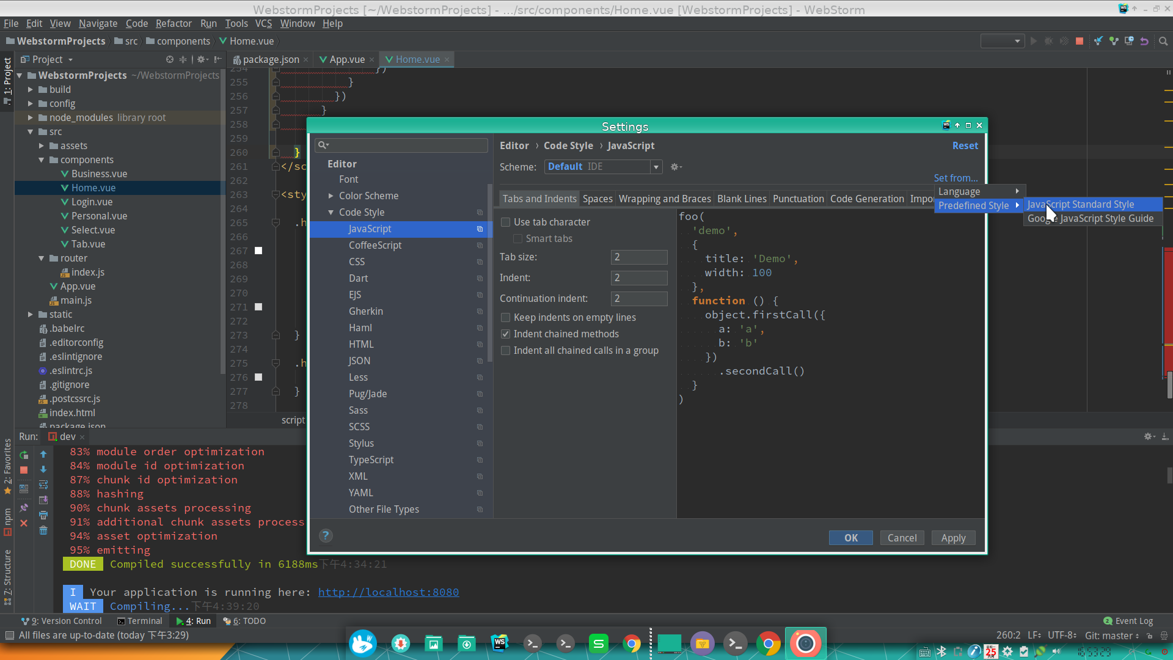This screenshot has width=1173, height=660.
Task: Open the Terminal tool window
Action: [140, 621]
